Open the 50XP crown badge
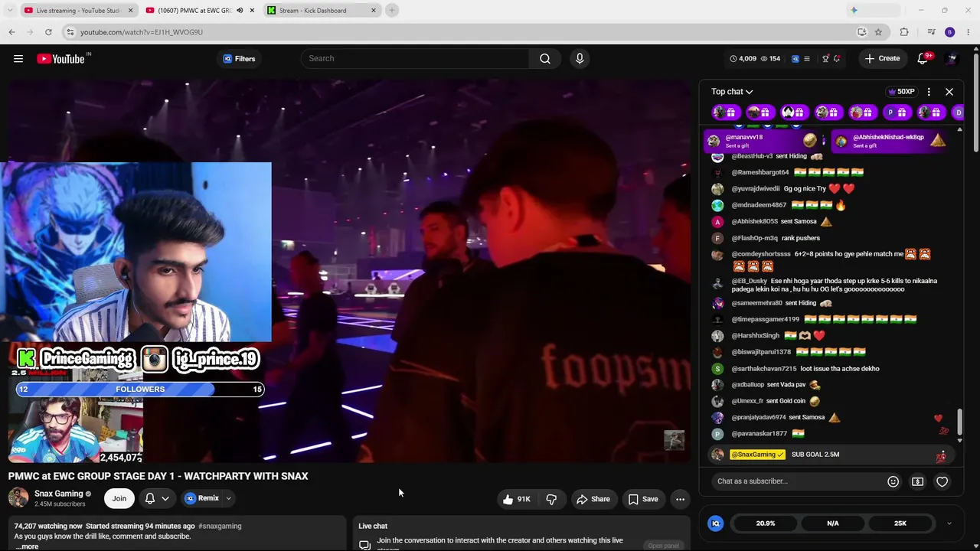This screenshot has width=980, height=551. click(x=901, y=92)
